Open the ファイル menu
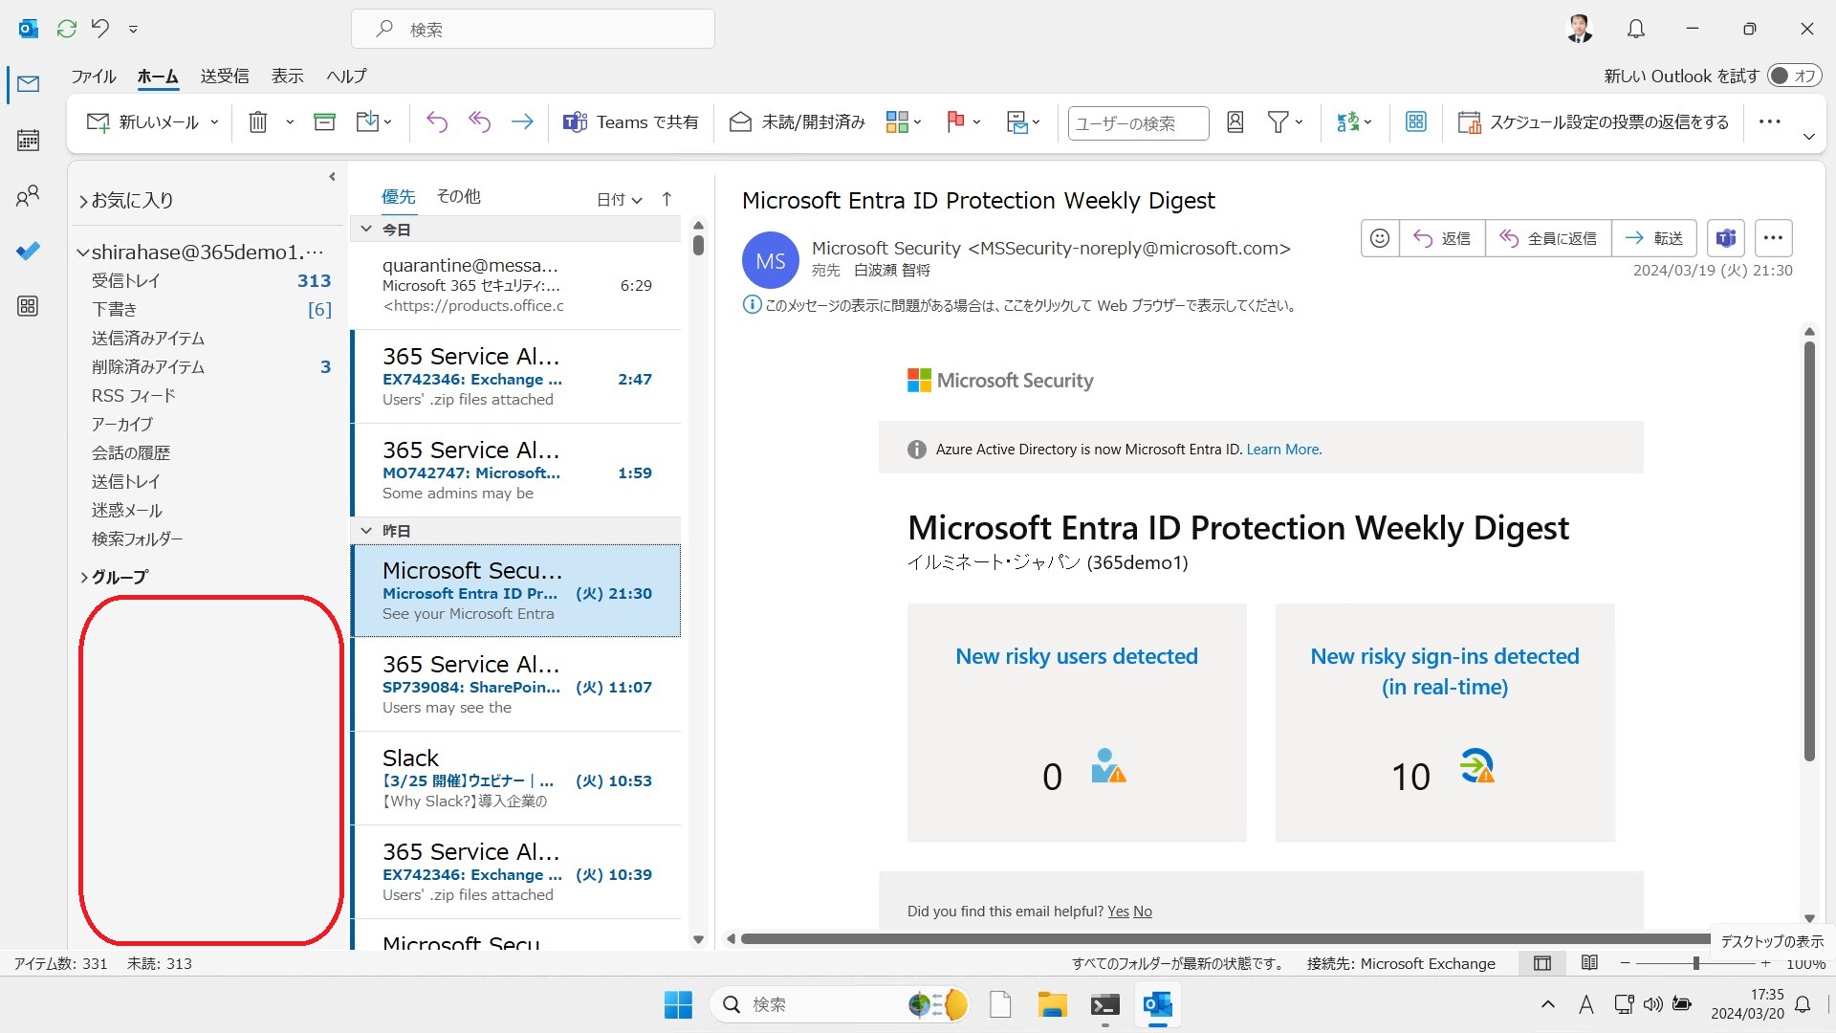 94,76
